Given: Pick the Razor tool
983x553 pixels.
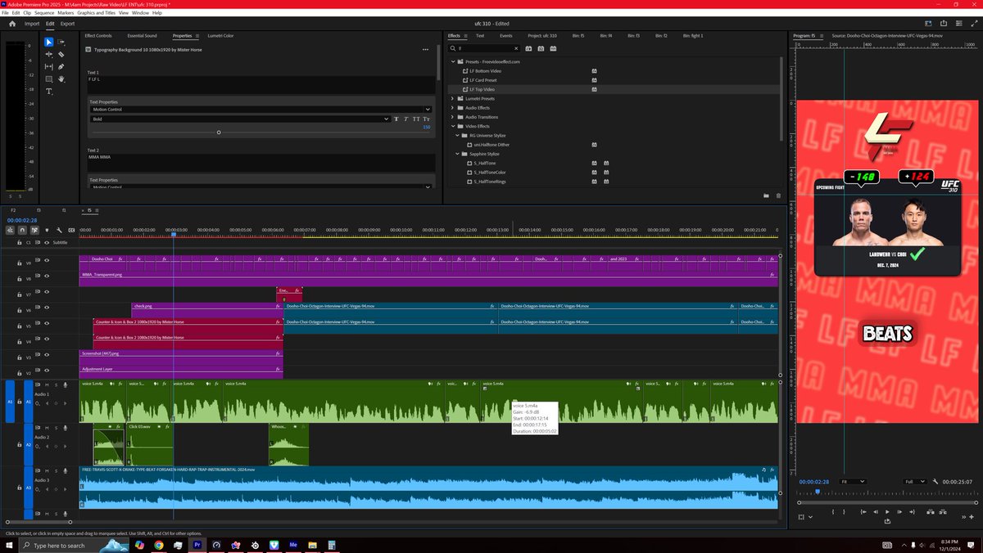Looking at the screenshot, I should 61,54.
